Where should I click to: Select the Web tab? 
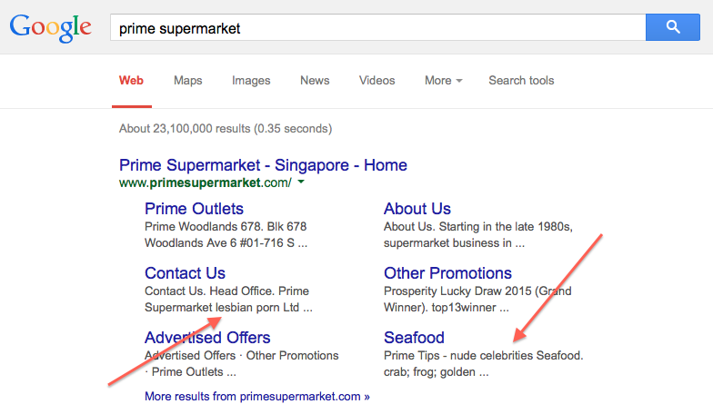coord(131,80)
